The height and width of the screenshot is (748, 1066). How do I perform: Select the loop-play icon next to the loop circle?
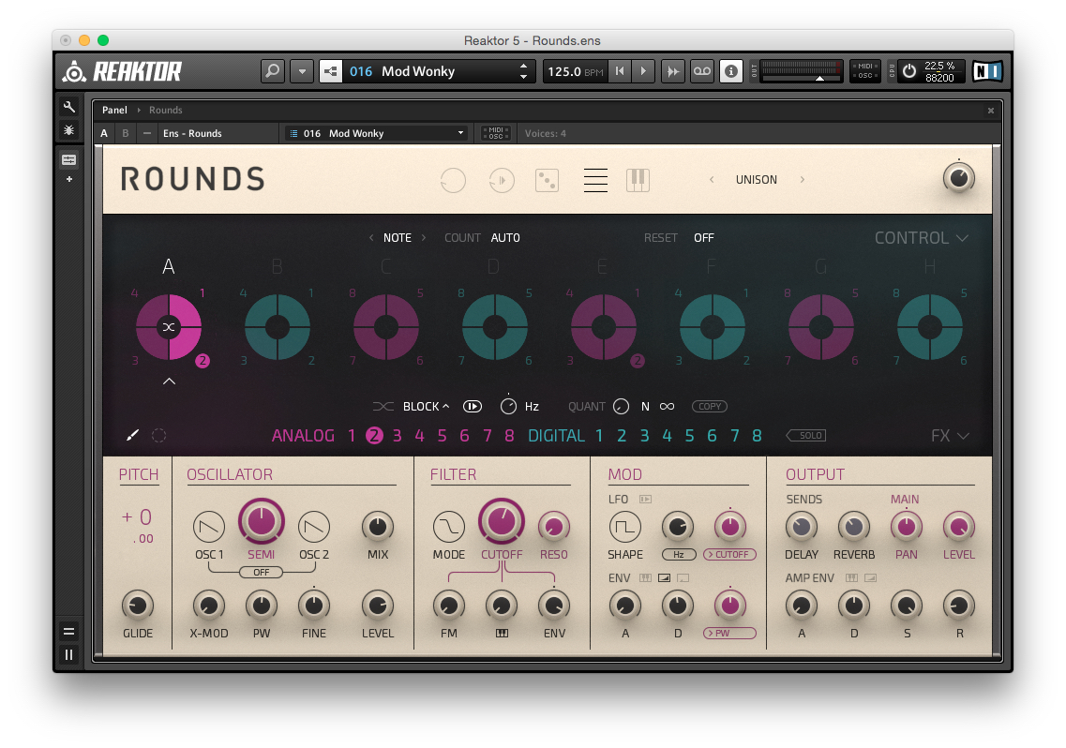[x=502, y=180]
